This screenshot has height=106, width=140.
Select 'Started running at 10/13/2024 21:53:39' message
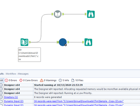pyautogui.click(x=58, y=85)
